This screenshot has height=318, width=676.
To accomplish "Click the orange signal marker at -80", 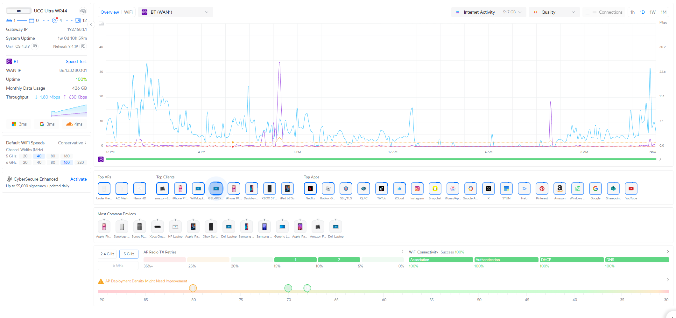I will [193, 288].
